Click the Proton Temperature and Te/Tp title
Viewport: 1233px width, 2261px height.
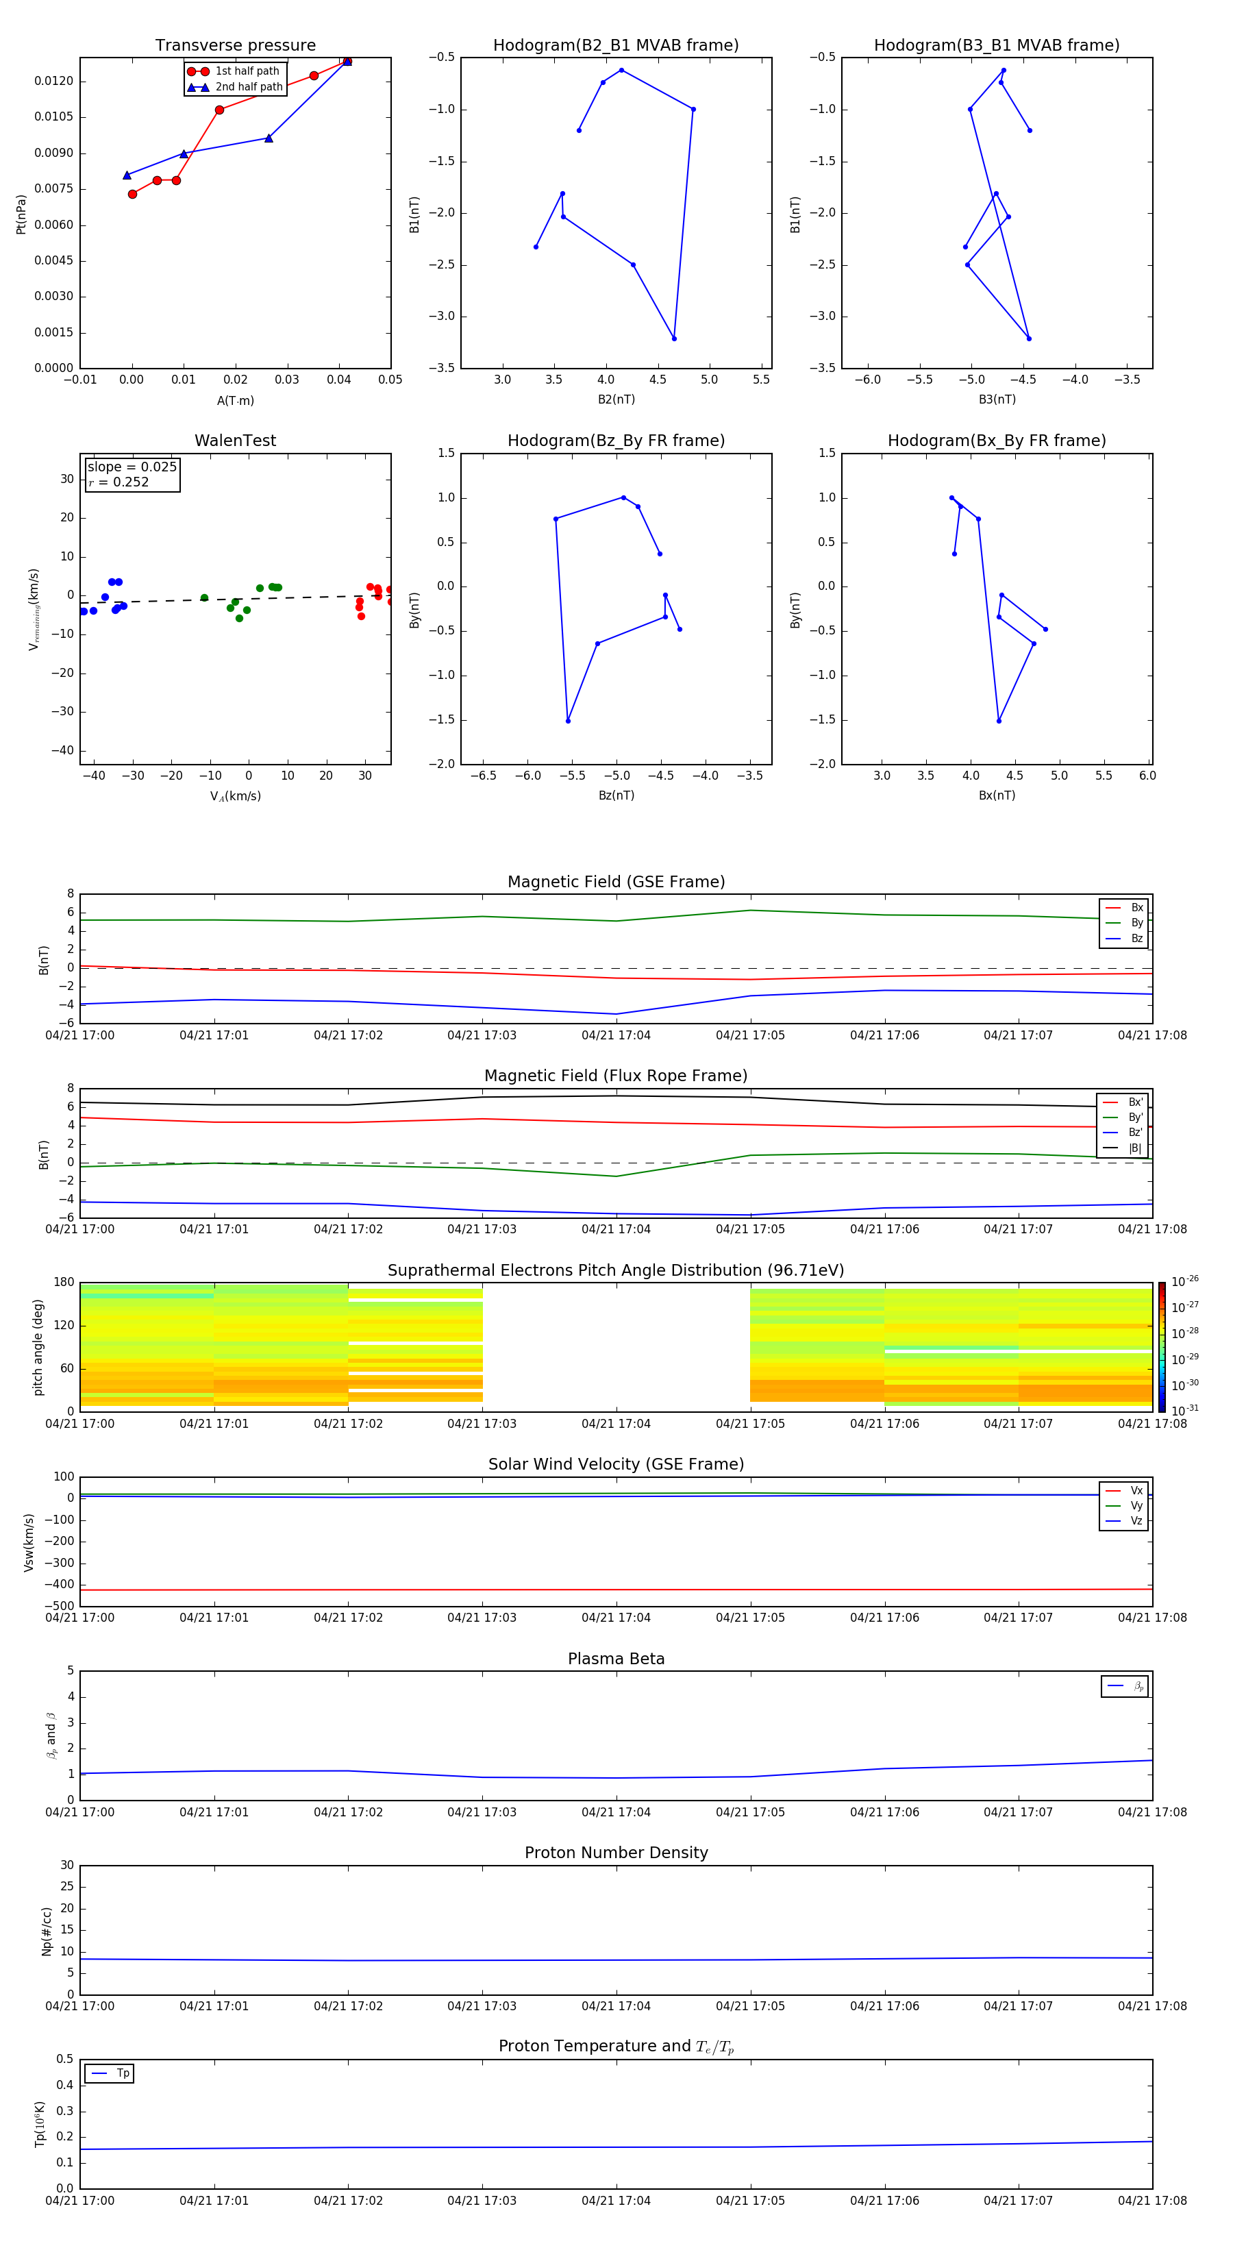616,2047
